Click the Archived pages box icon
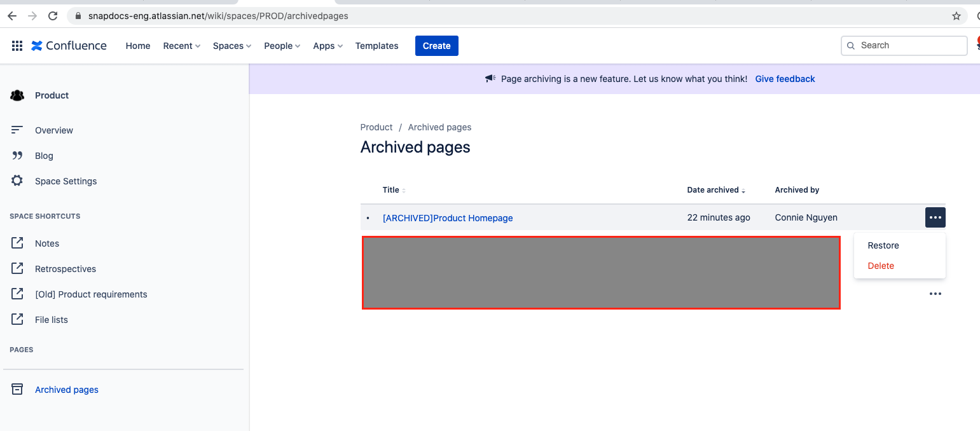980x431 pixels. pyautogui.click(x=17, y=389)
